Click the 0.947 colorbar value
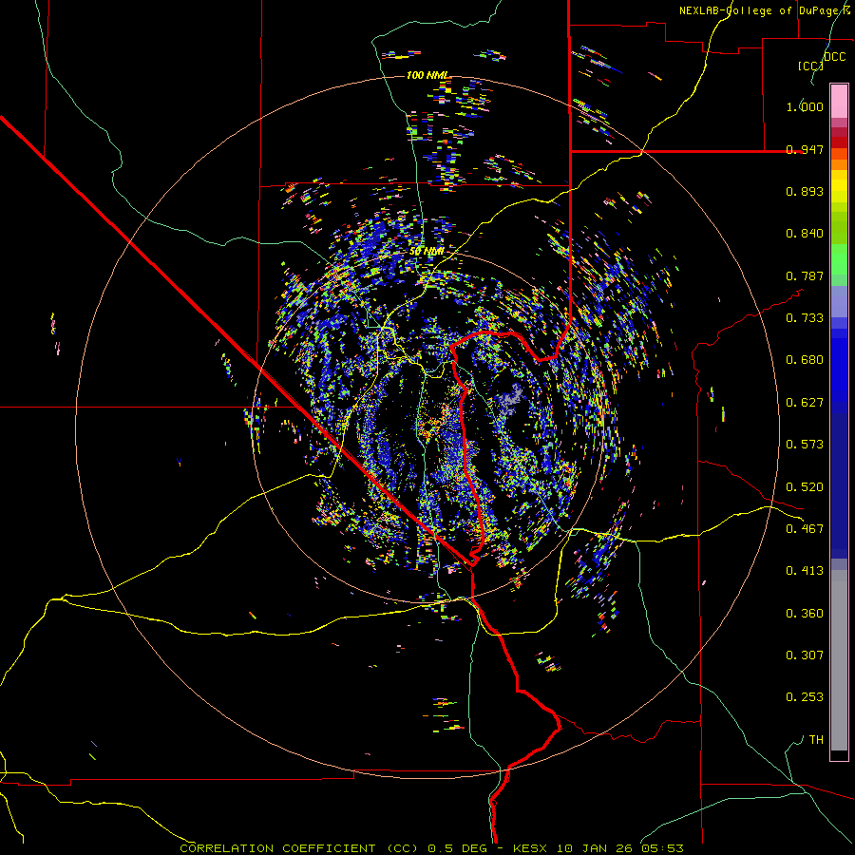The width and height of the screenshot is (855, 855). (805, 149)
